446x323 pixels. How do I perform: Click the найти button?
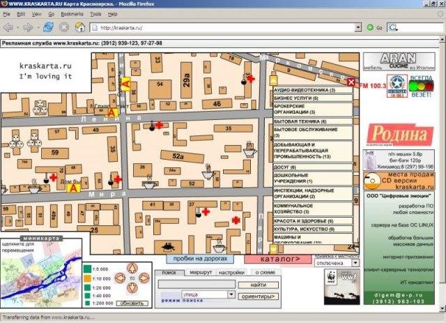[259, 285]
